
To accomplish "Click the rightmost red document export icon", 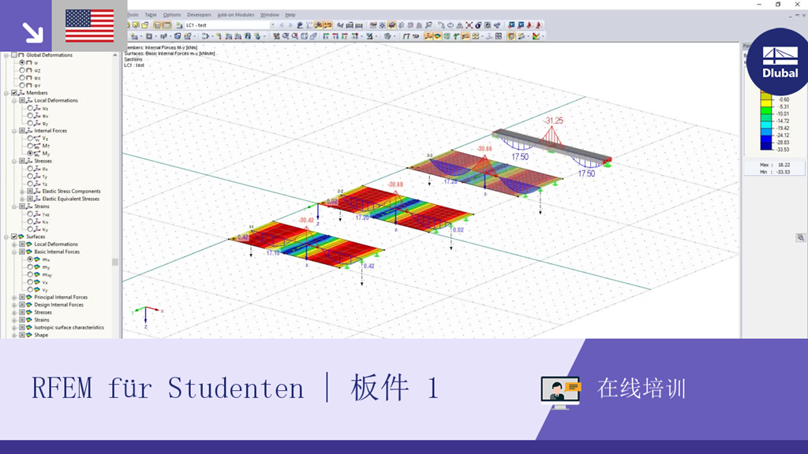I will point(539,24).
